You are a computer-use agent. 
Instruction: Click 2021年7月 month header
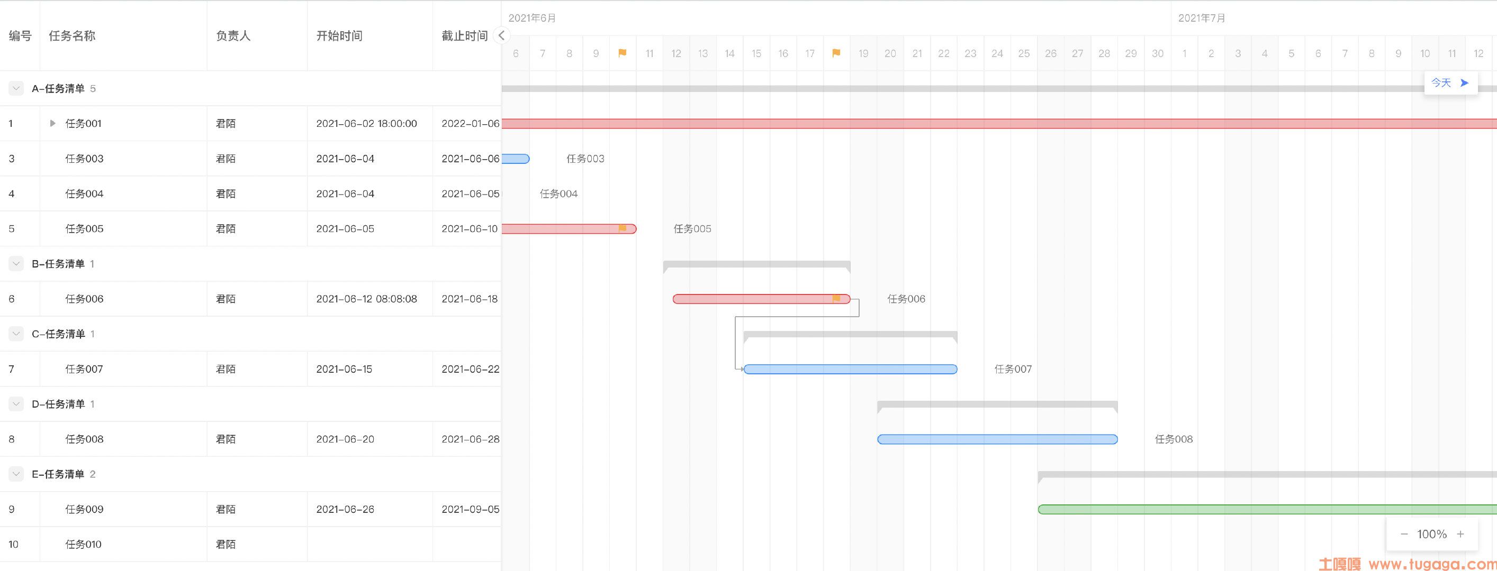point(1202,18)
